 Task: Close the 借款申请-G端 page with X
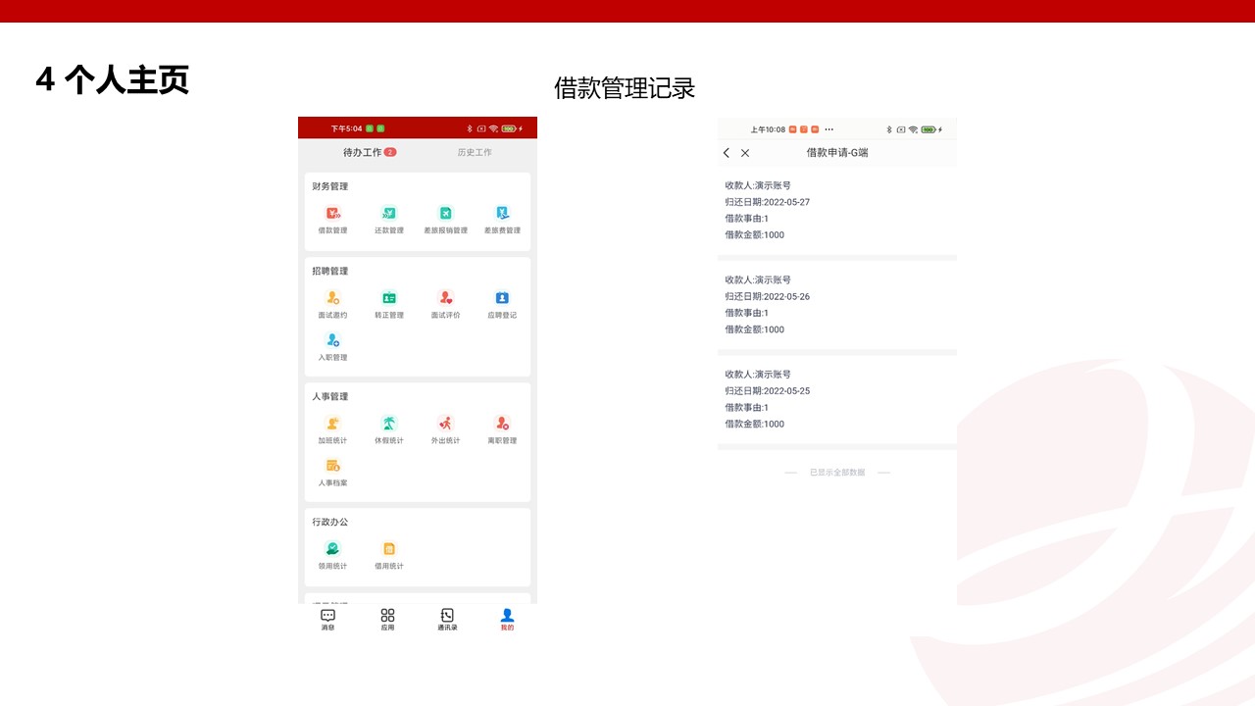[745, 153]
